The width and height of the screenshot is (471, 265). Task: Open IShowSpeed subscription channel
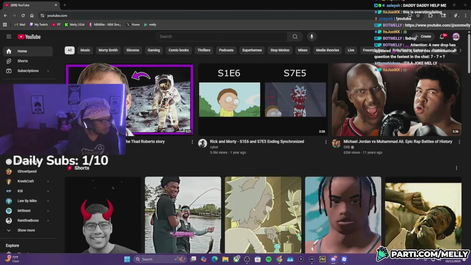pos(28,171)
